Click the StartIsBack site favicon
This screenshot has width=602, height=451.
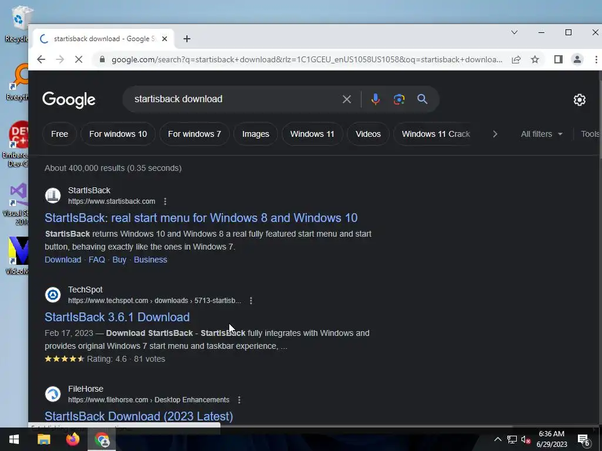(53, 196)
